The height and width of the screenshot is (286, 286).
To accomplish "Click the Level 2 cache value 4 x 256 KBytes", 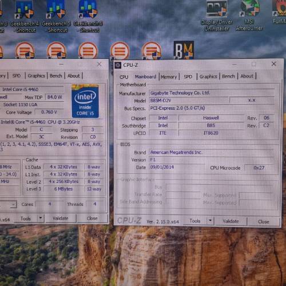I will click(63, 181).
